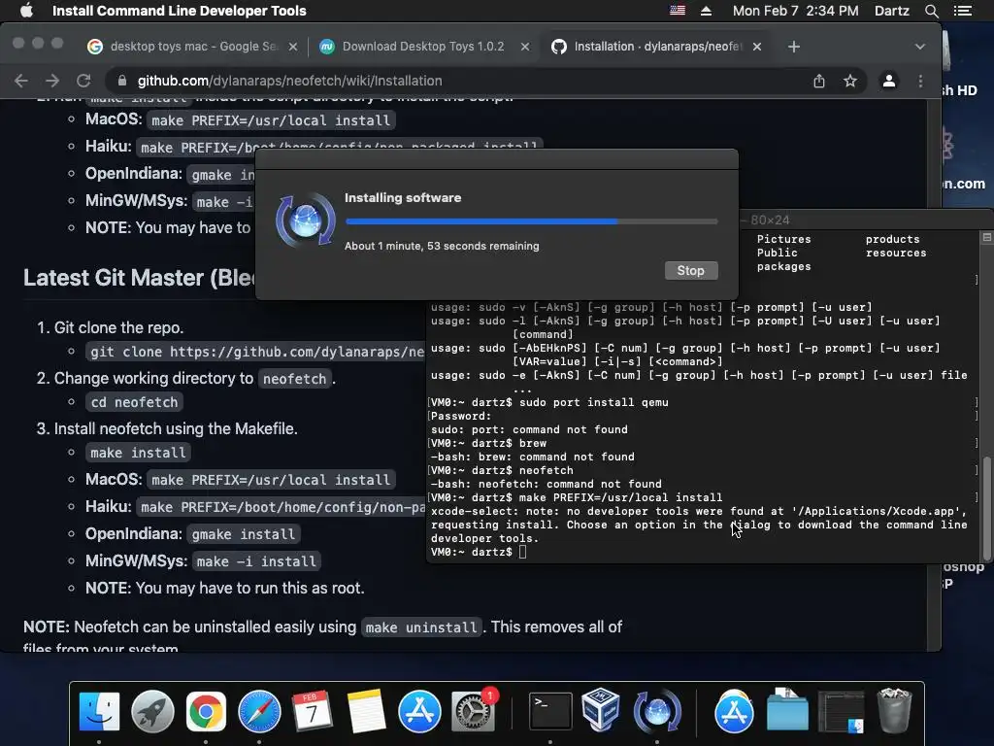Go forward in Chrome
Viewport: 994px width, 746px height.
click(x=52, y=81)
